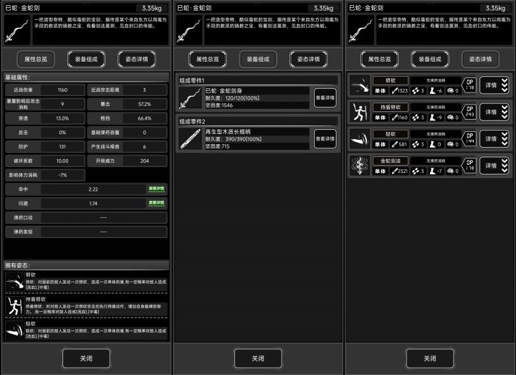This screenshot has width=516, height=375.
Task: Click range icon in 劈砍 stance row
Action: click(x=415, y=90)
